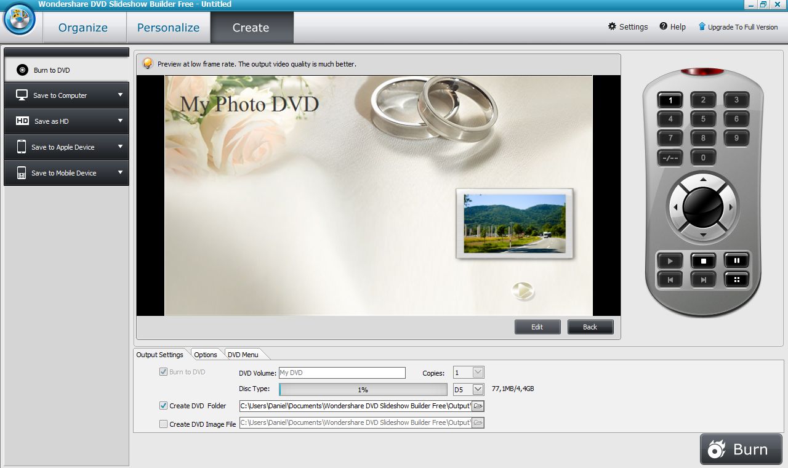This screenshot has width=788, height=468.
Task: Click remote number 3 key
Action: tap(736, 100)
